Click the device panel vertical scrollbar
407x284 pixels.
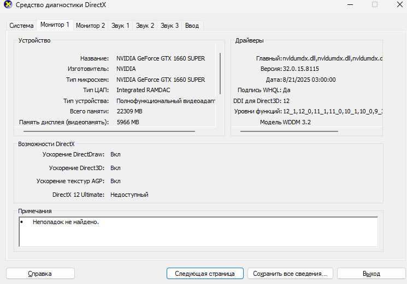(x=220, y=74)
